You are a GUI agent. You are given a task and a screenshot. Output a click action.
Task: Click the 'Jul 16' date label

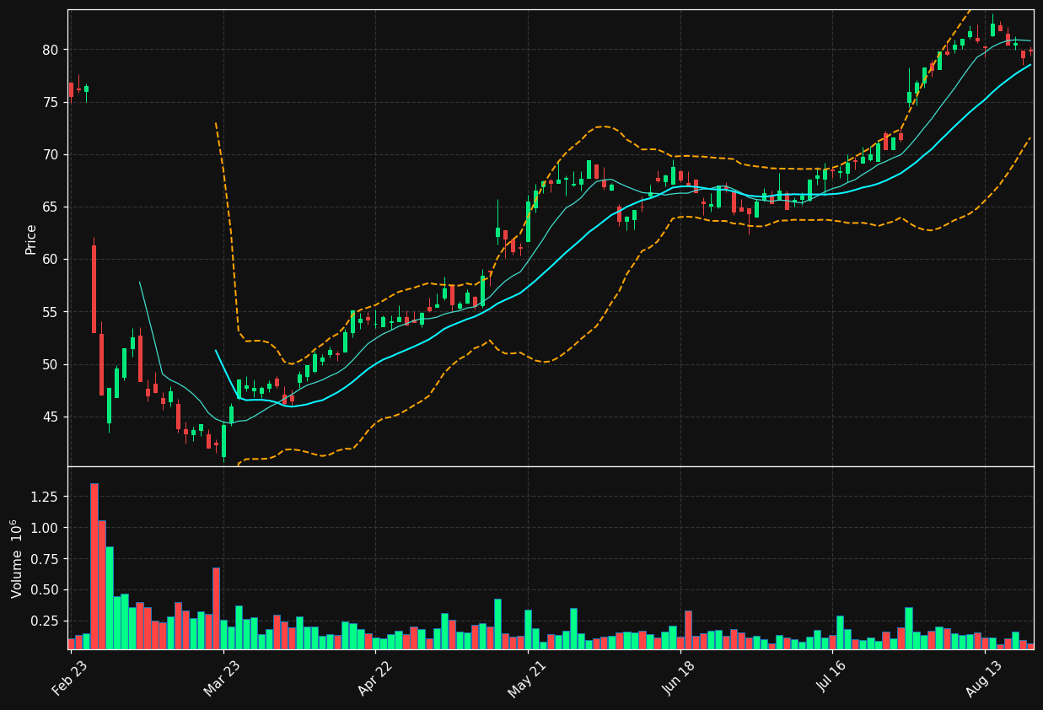click(834, 677)
